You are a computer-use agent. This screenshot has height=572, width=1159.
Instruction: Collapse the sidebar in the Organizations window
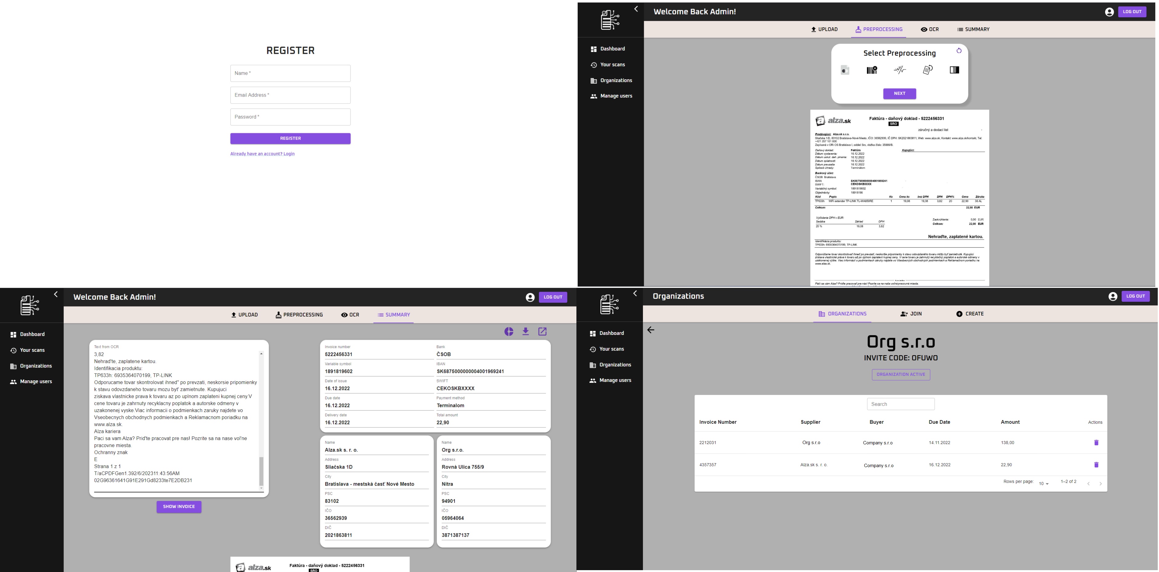tap(635, 293)
